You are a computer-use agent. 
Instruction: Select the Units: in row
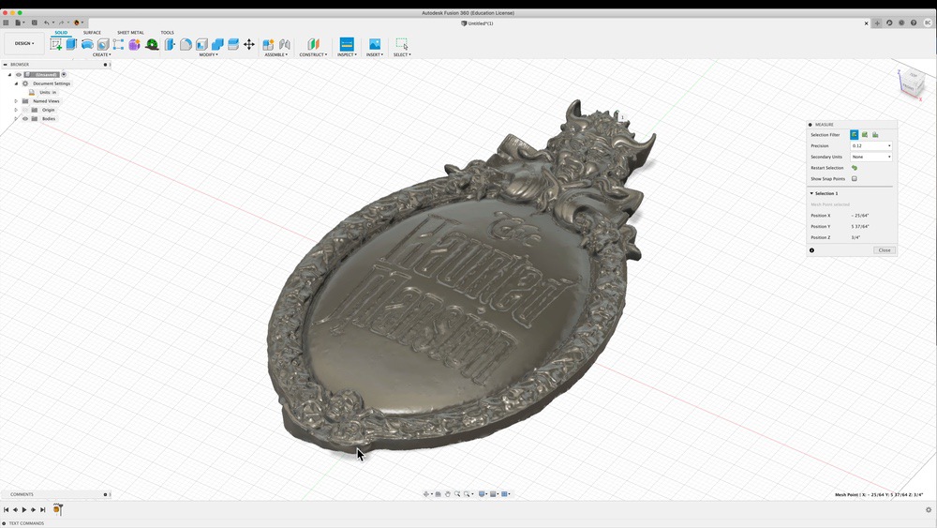[x=48, y=92]
